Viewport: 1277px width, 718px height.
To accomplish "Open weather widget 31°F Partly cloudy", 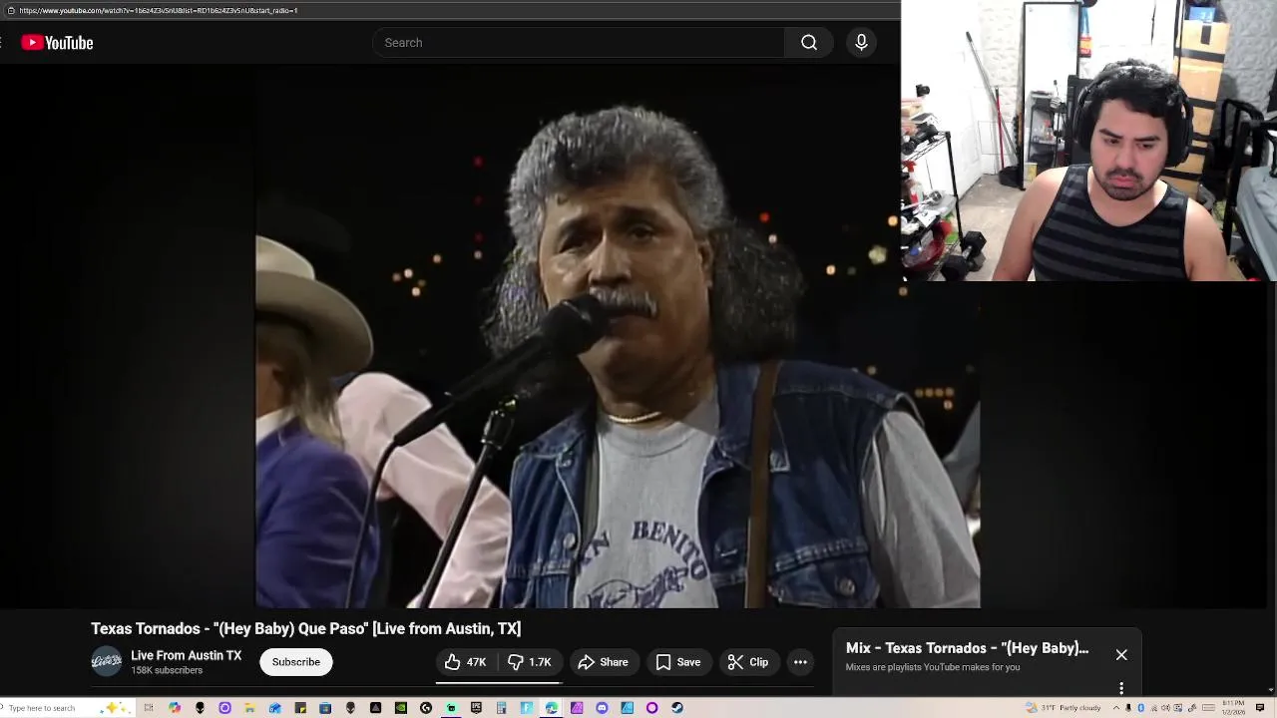I will coord(1064,708).
